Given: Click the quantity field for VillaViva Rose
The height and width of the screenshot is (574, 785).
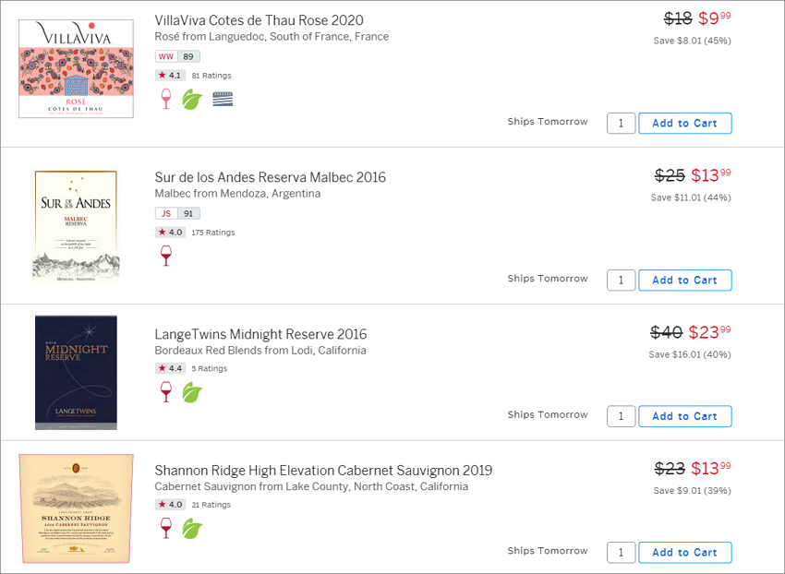Looking at the screenshot, I should 622,123.
